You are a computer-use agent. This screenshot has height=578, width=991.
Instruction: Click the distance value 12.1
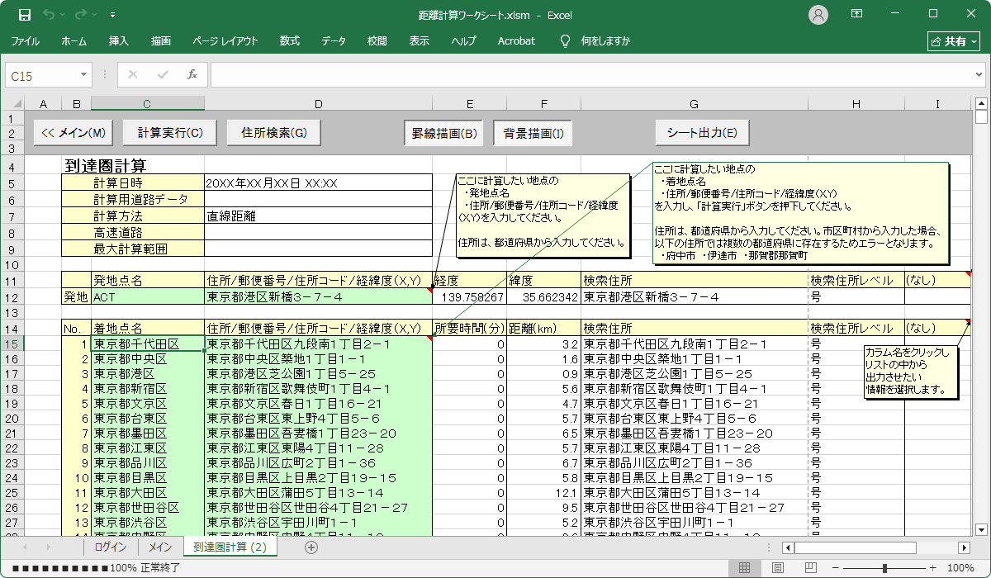coord(544,492)
